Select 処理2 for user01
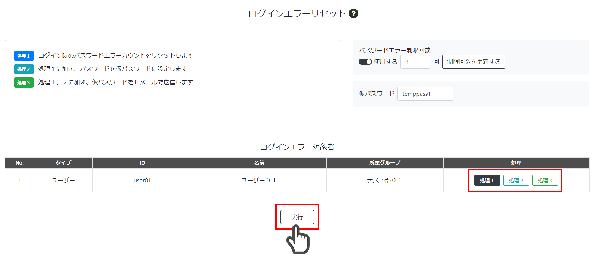593x259 pixels. pos(516,180)
